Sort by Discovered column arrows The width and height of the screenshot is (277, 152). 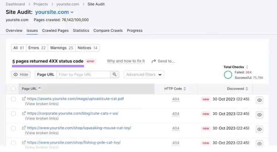[x=247, y=89]
